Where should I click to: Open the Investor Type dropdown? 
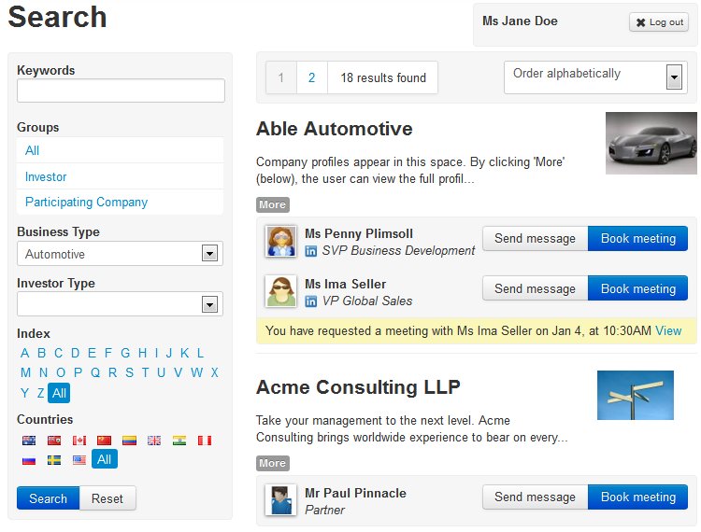120,304
